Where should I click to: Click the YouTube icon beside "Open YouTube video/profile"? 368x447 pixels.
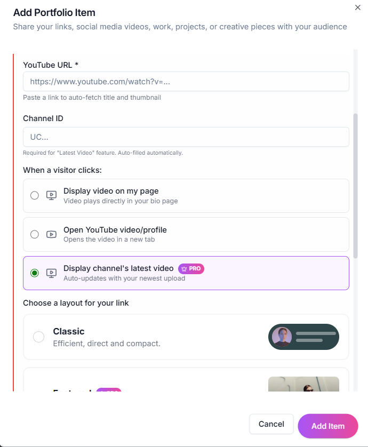pyautogui.click(x=51, y=234)
